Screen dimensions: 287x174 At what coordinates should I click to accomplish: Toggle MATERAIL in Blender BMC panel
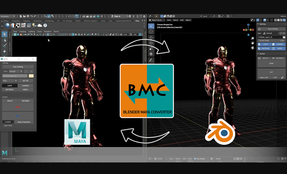pyautogui.click(x=264, y=49)
